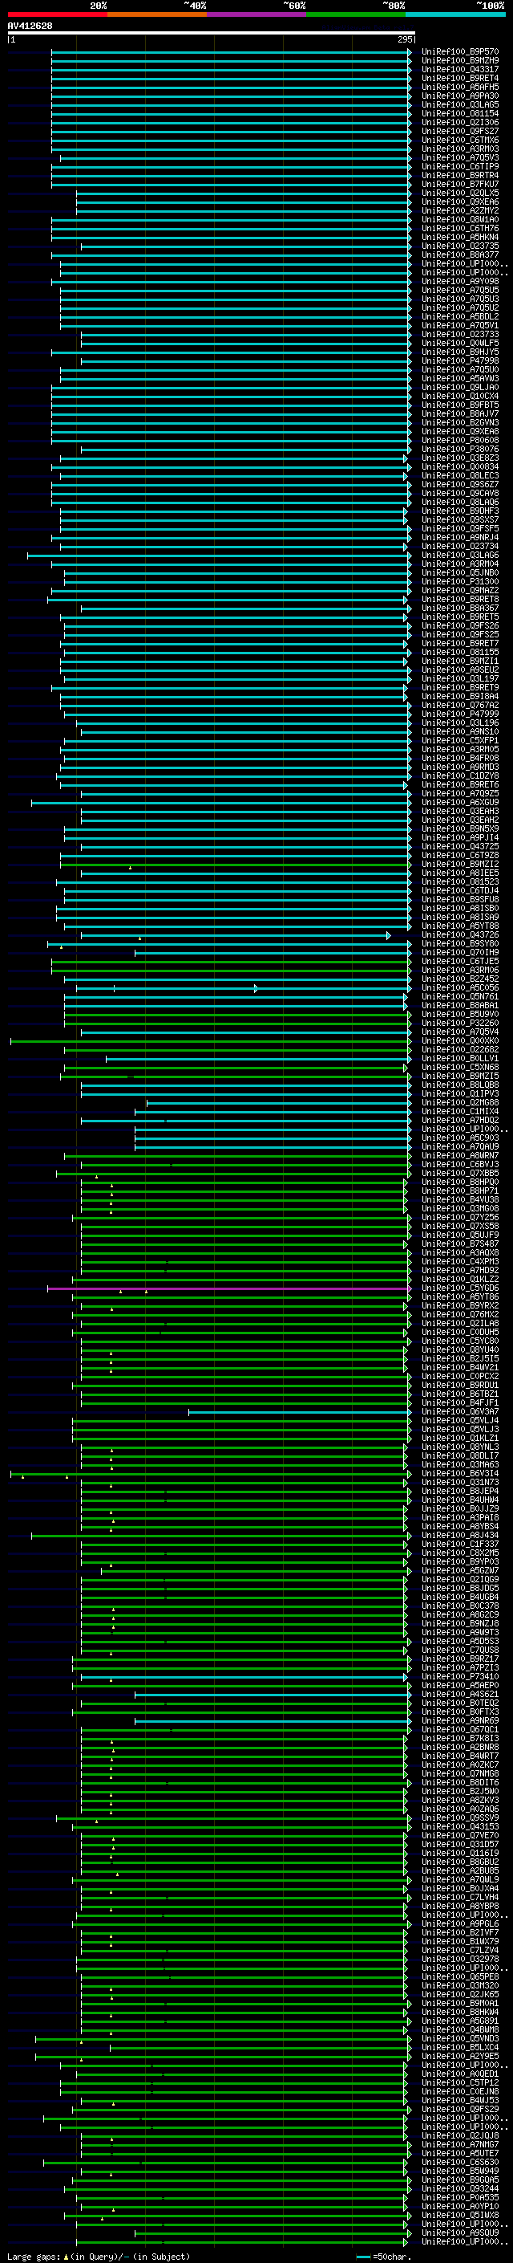Click the UniRef100_C6TJE5 entry

[460, 962]
